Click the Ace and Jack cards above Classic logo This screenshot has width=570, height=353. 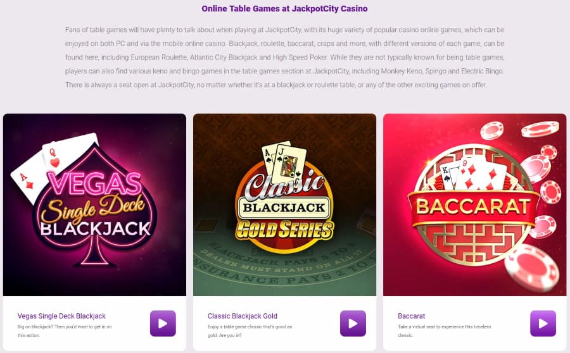coord(284,161)
